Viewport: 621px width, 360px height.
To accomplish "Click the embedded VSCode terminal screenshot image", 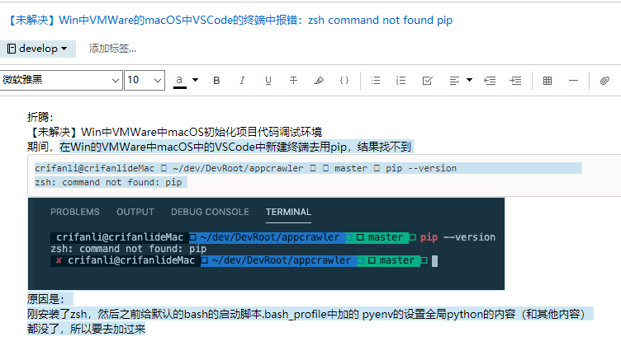I will coord(266,244).
